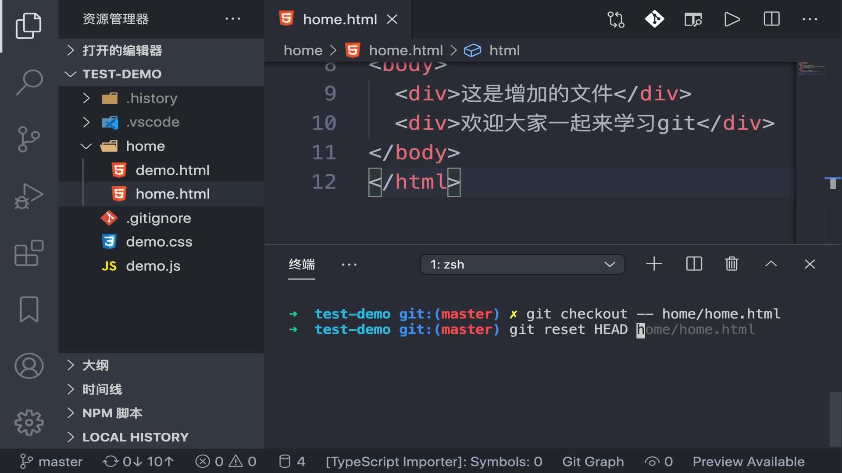Click Git Graph in status bar

click(593, 462)
